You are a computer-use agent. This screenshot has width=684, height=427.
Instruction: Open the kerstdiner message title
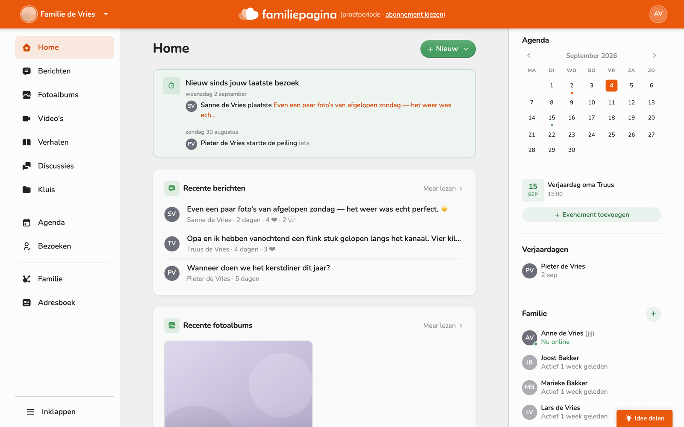click(258, 268)
